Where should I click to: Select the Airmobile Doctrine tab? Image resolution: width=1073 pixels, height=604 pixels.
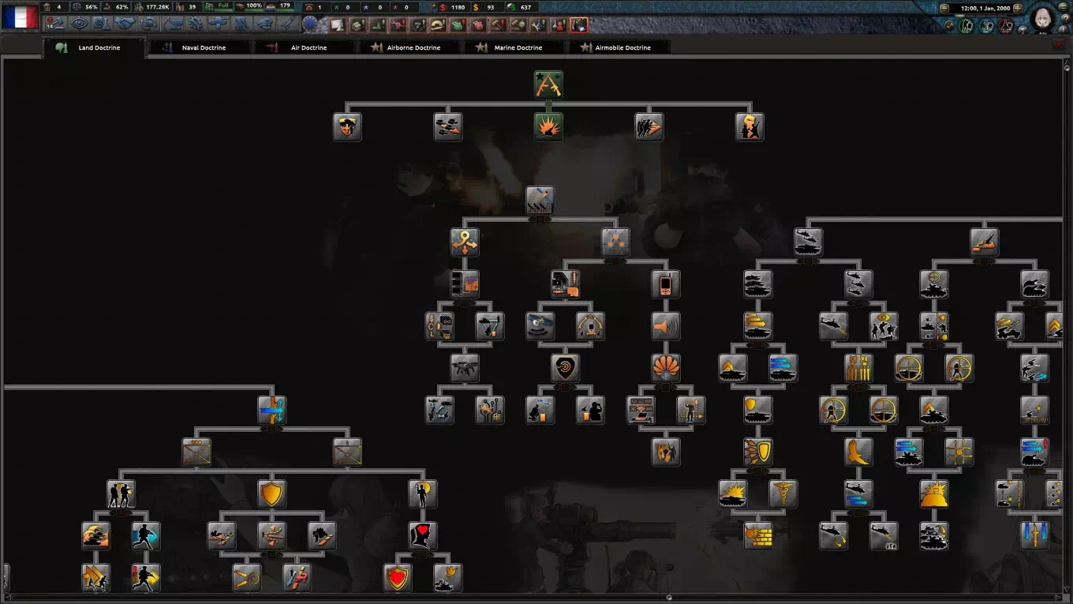pos(619,48)
